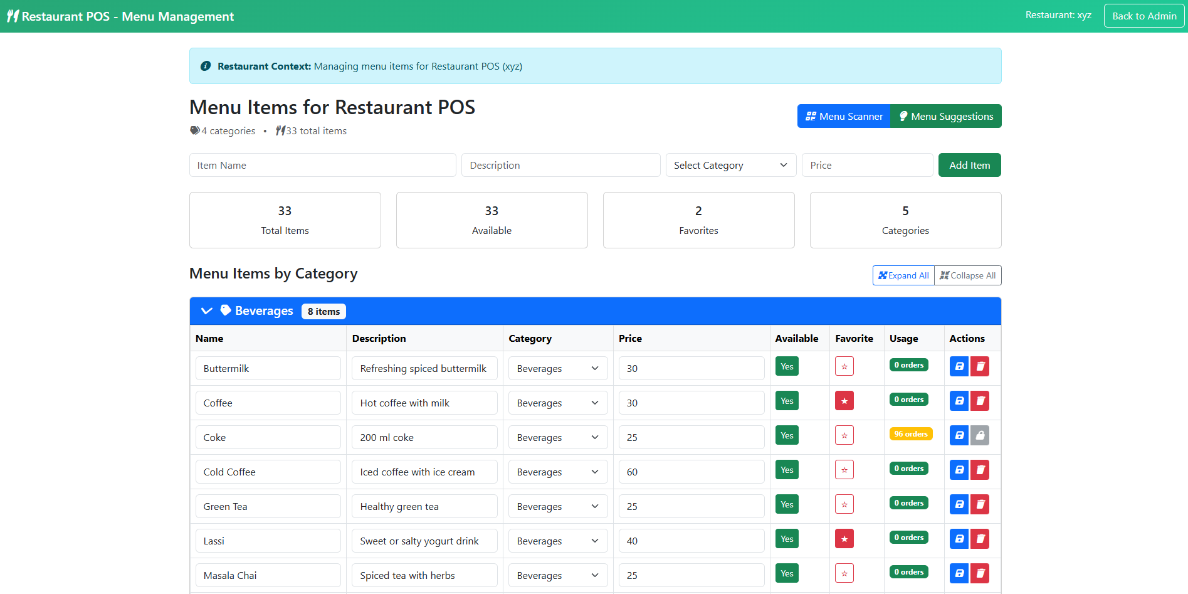Screen dimensions: 1188x594
Task: Toggle availability of Lassi to No
Action: pos(786,538)
